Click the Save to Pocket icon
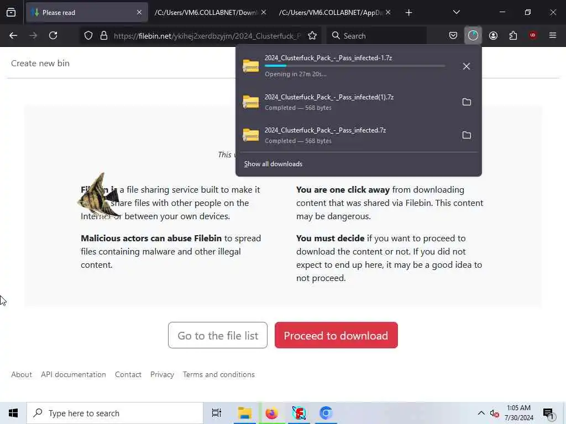 tap(453, 35)
